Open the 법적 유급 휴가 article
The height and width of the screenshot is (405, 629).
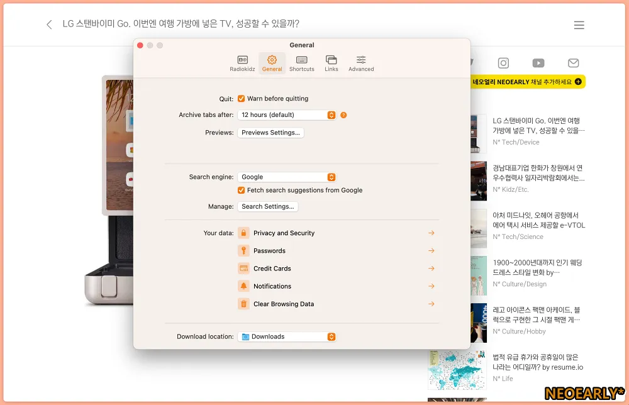[538, 362]
